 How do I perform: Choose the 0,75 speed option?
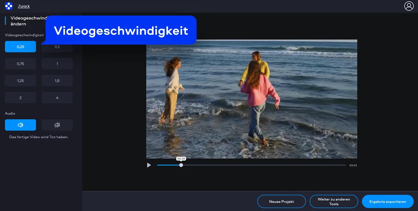coord(20,64)
